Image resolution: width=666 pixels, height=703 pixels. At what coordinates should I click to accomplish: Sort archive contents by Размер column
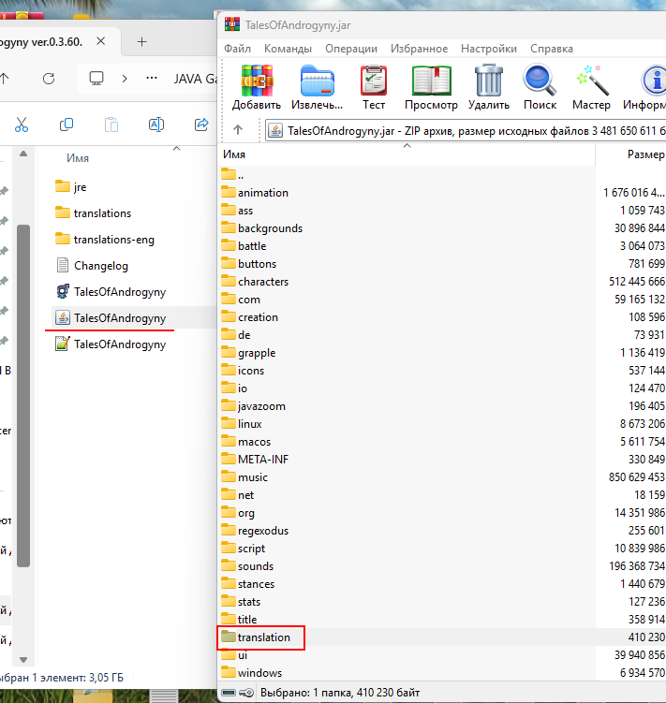coord(645,154)
